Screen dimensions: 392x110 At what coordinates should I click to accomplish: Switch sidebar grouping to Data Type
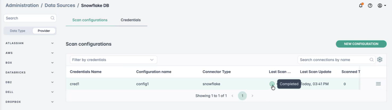coord(18,31)
